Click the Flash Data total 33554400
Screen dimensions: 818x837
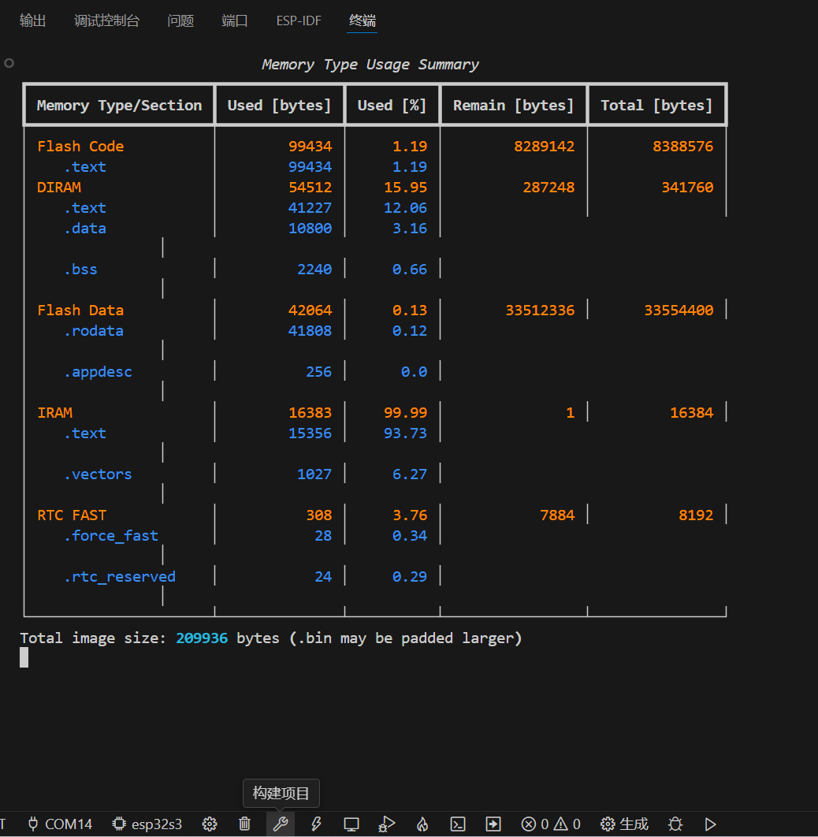(679, 311)
